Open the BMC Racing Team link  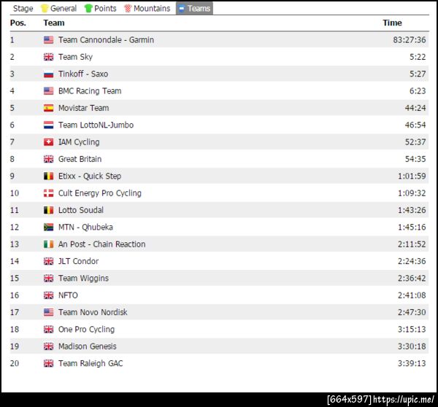[x=90, y=91]
